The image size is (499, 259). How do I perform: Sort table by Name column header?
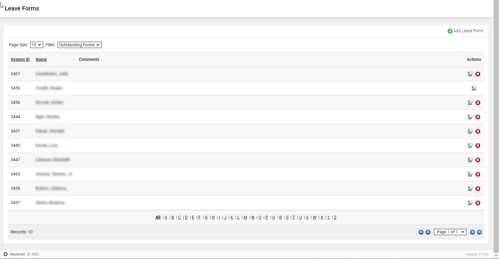pos(41,59)
